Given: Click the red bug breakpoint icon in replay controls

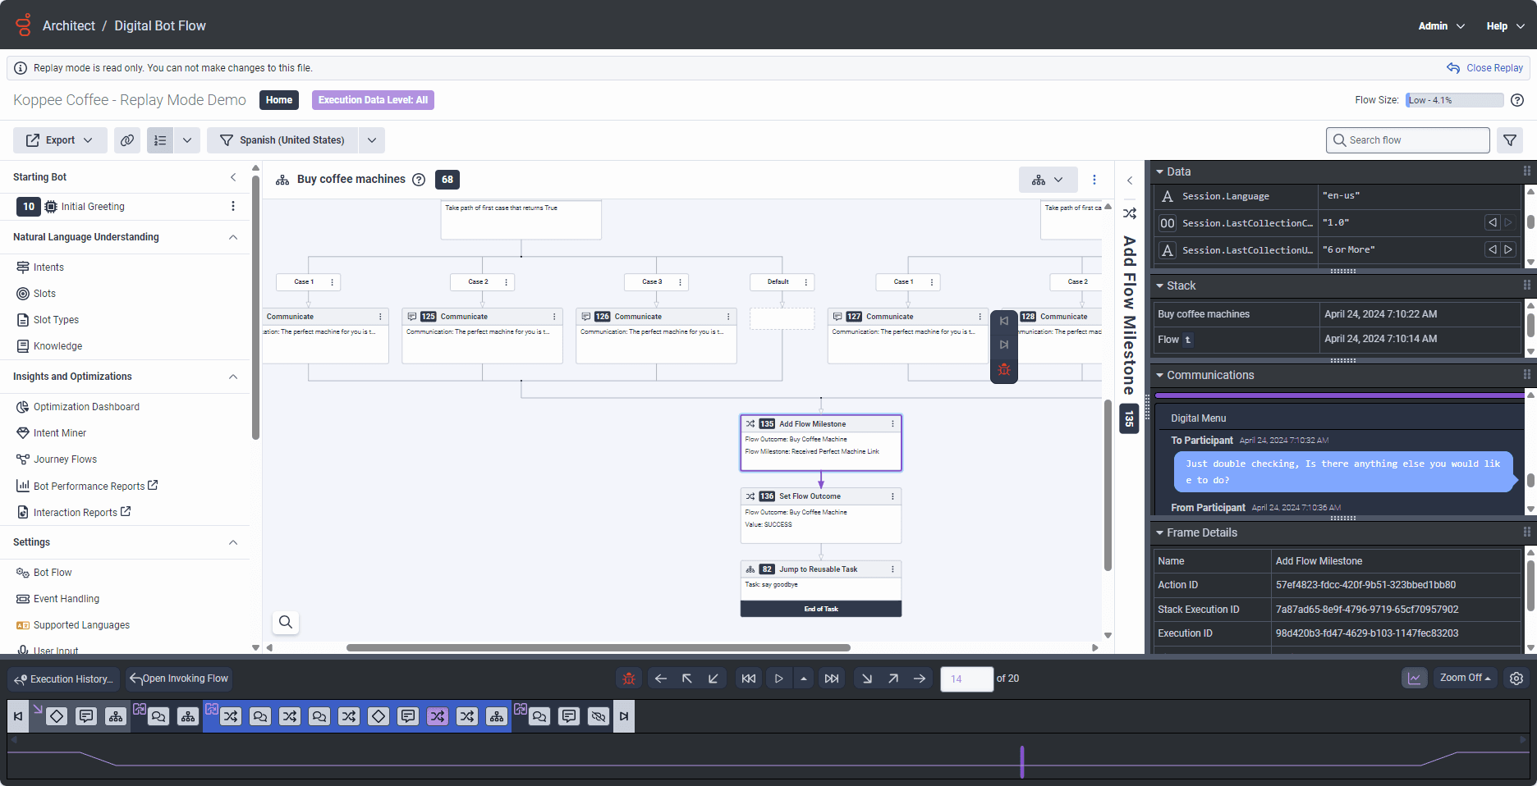Looking at the screenshot, I should click(x=629, y=679).
